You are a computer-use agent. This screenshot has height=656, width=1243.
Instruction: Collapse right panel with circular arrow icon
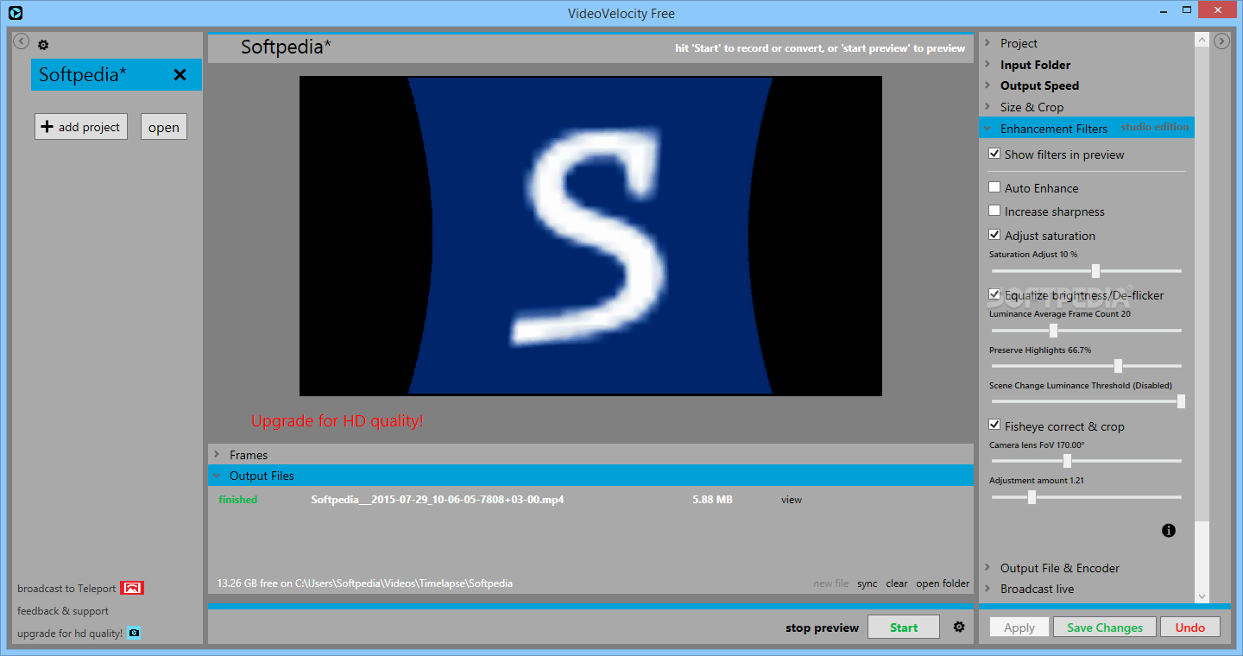[1221, 41]
